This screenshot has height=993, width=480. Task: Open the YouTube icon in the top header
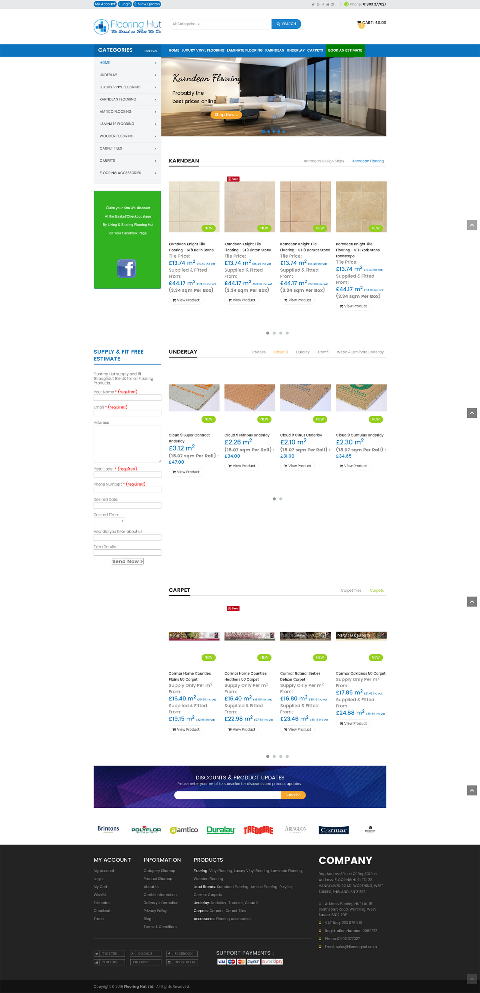[x=328, y=4]
